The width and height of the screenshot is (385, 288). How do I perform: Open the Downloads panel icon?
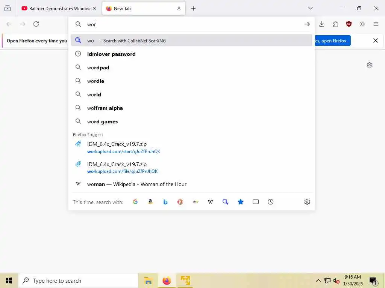click(x=322, y=24)
